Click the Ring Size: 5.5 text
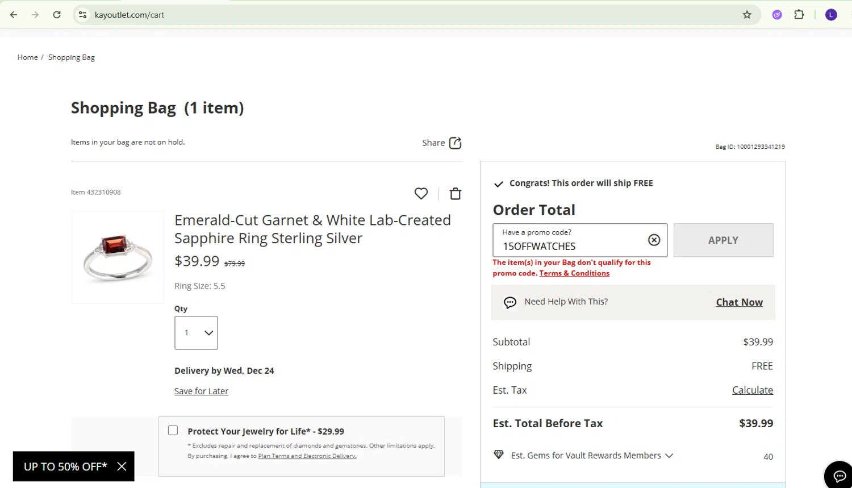Image resolution: width=852 pixels, height=488 pixels. click(199, 286)
